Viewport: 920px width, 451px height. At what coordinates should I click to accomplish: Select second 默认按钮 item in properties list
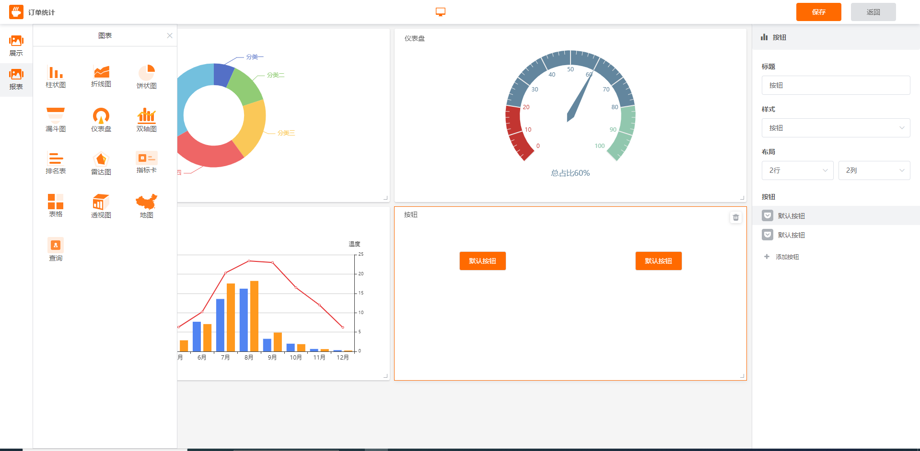pos(836,235)
